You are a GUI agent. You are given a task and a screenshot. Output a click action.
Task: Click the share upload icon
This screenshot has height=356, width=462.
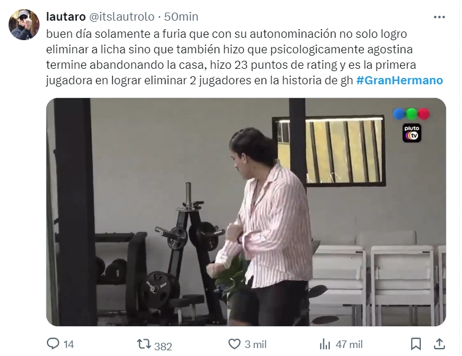[439, 343]
